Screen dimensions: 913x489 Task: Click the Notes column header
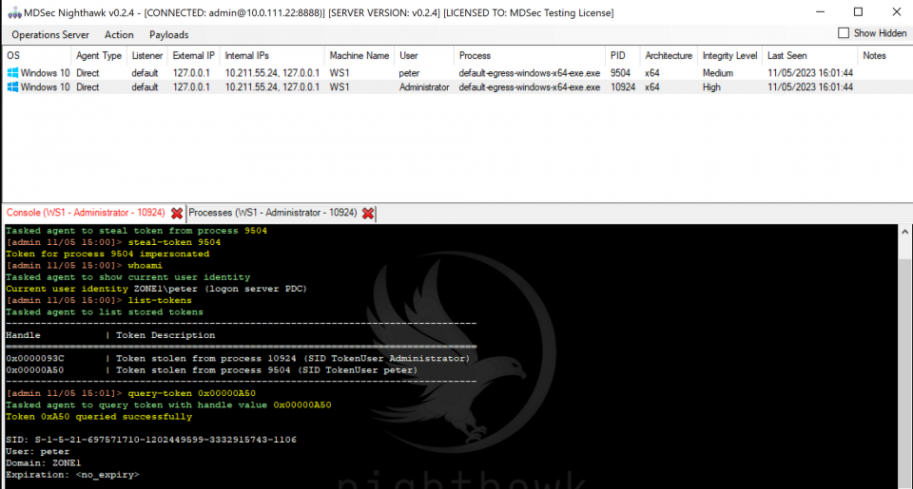(874, 56)
